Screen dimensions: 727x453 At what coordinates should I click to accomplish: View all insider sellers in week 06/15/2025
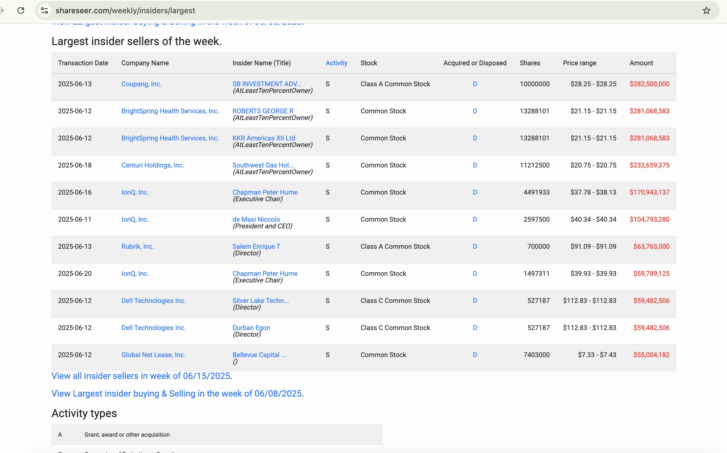(140, 376)
